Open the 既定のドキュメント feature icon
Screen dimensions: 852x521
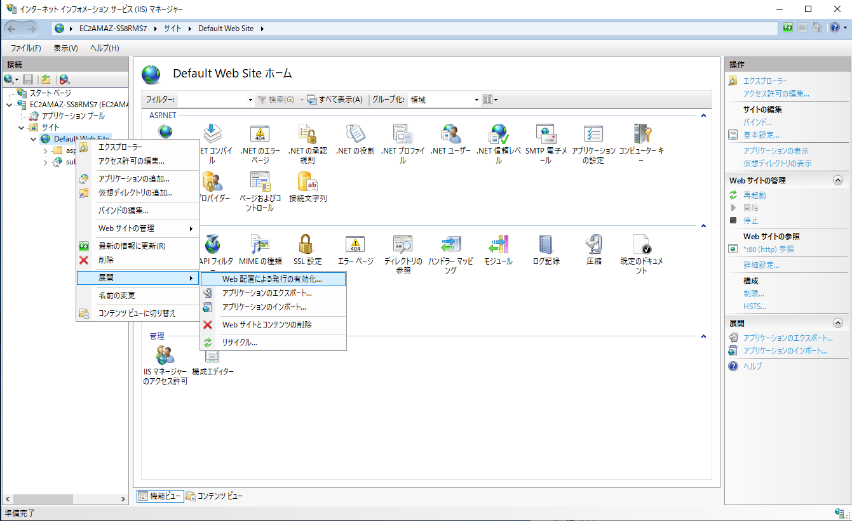[x=641, y=244]
